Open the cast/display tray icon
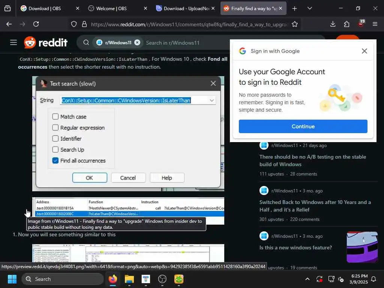384x288 pixels. pos(331,279)
